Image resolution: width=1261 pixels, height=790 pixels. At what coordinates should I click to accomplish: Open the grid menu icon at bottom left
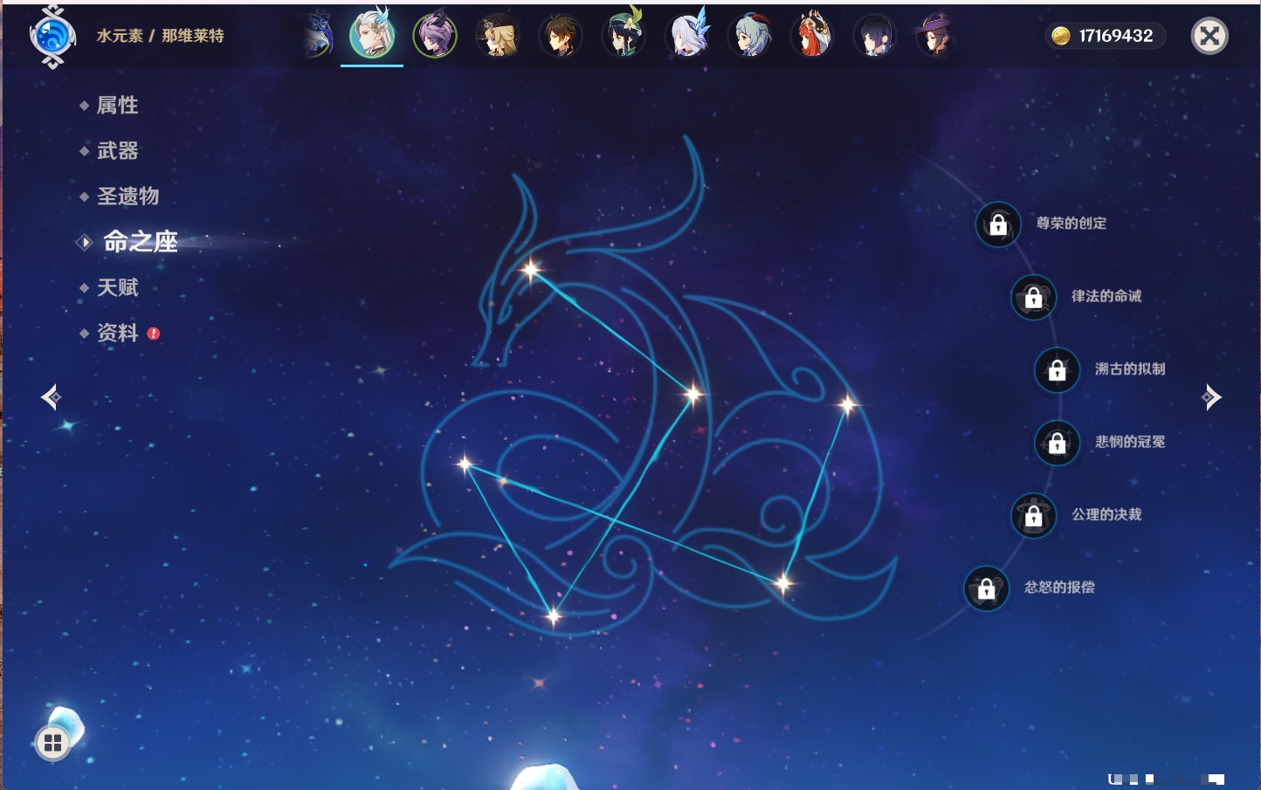click(52, 743)
